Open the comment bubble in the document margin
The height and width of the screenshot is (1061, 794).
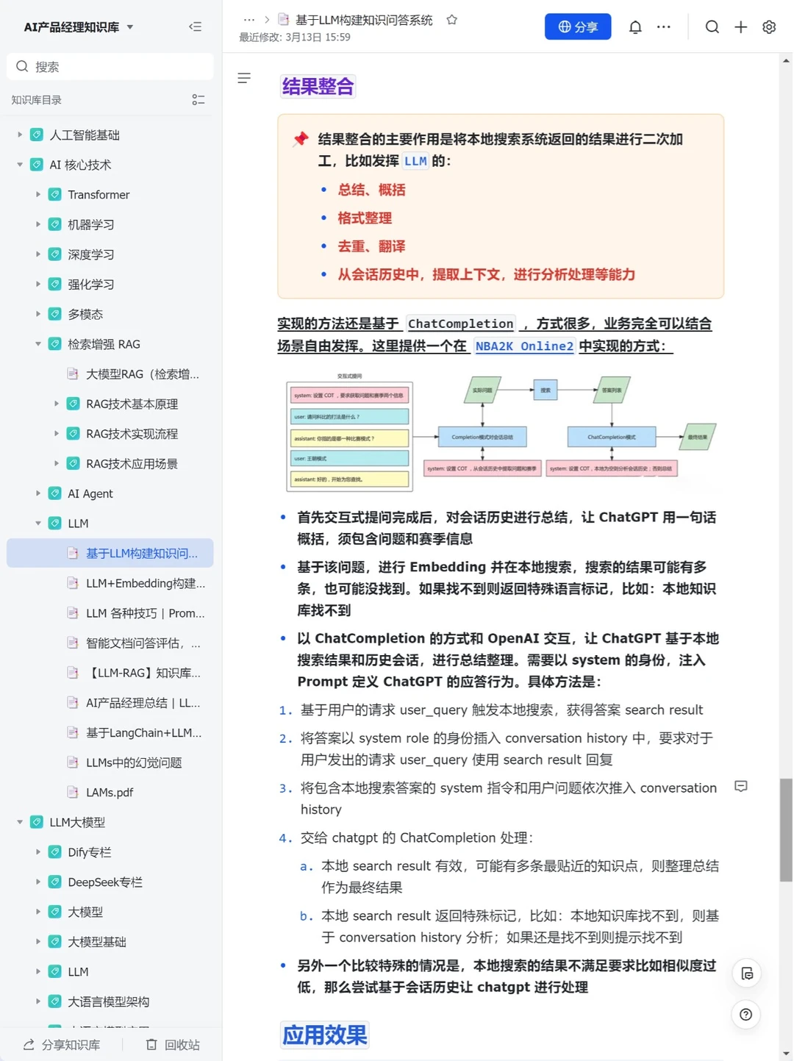(x=740, y=787)
